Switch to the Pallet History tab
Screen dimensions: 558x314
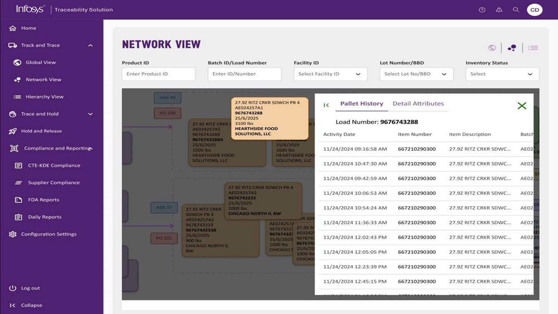coord(361,104)
